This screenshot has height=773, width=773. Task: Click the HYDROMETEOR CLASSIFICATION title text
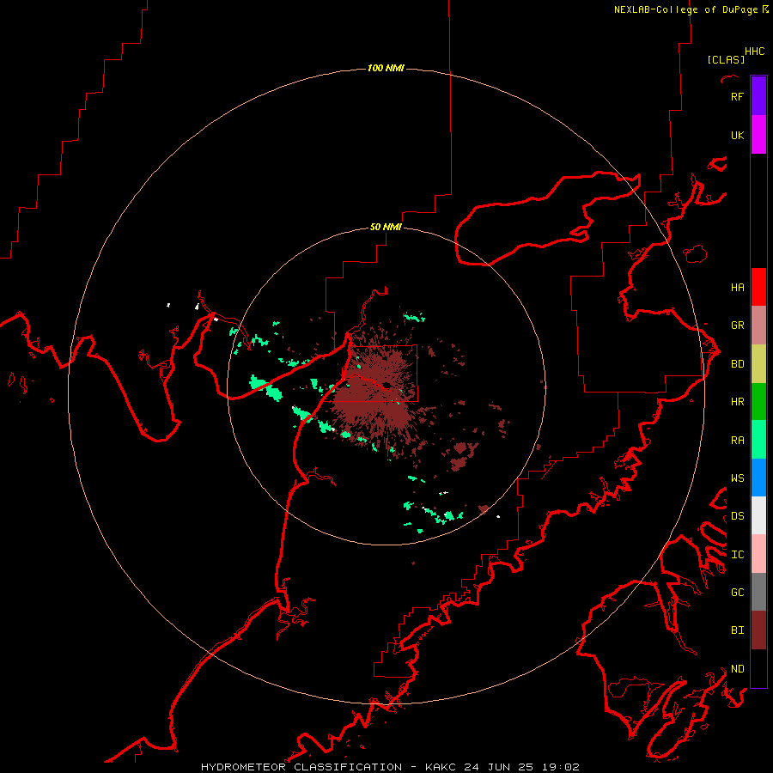[301, 767]
